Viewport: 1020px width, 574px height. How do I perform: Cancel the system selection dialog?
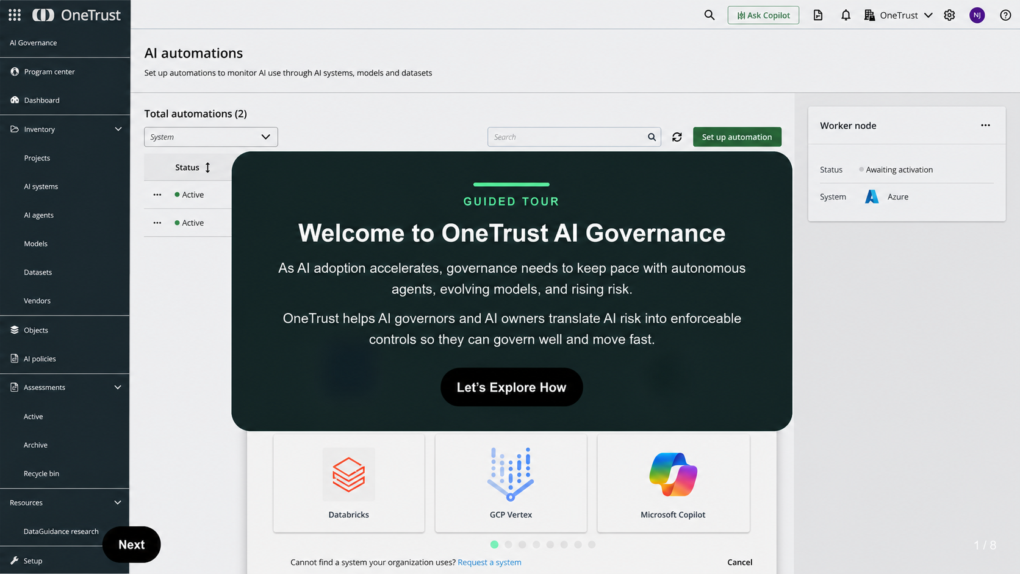pyautogui.click(x=739, y=562)
